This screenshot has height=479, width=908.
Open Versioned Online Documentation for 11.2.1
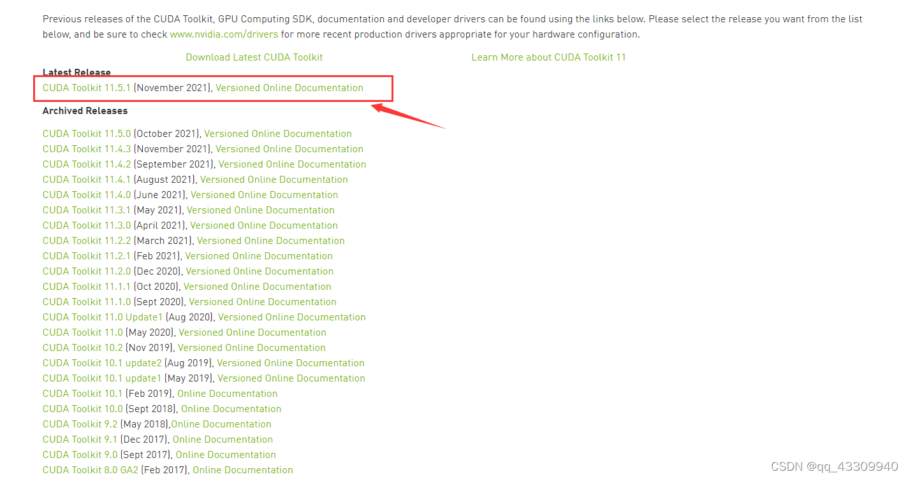259,256
